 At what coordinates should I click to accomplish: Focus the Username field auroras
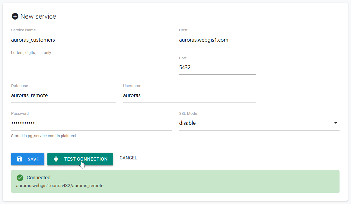click(x=189, y=96)
